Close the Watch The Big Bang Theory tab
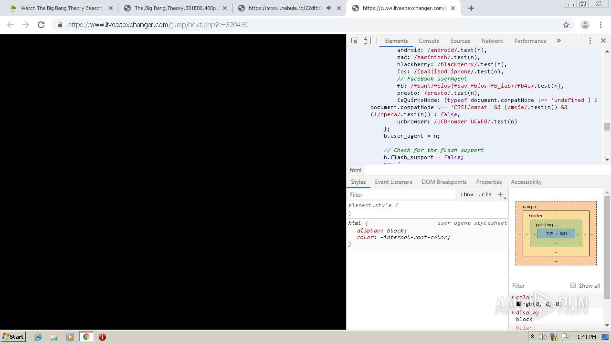Image resolution: width=611 pixels, height=343 pixels. pos(111,8)
